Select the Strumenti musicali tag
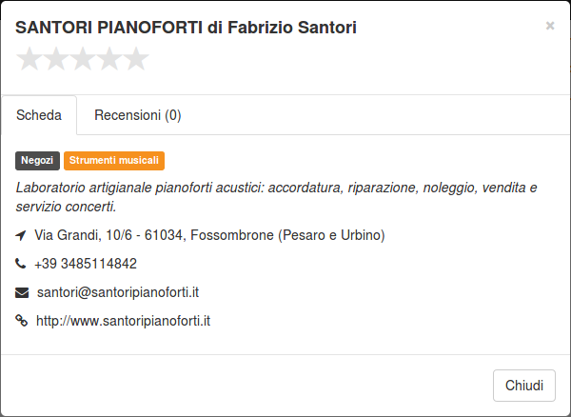This screenshot has height=417, width=571. (x=114, y=161)
